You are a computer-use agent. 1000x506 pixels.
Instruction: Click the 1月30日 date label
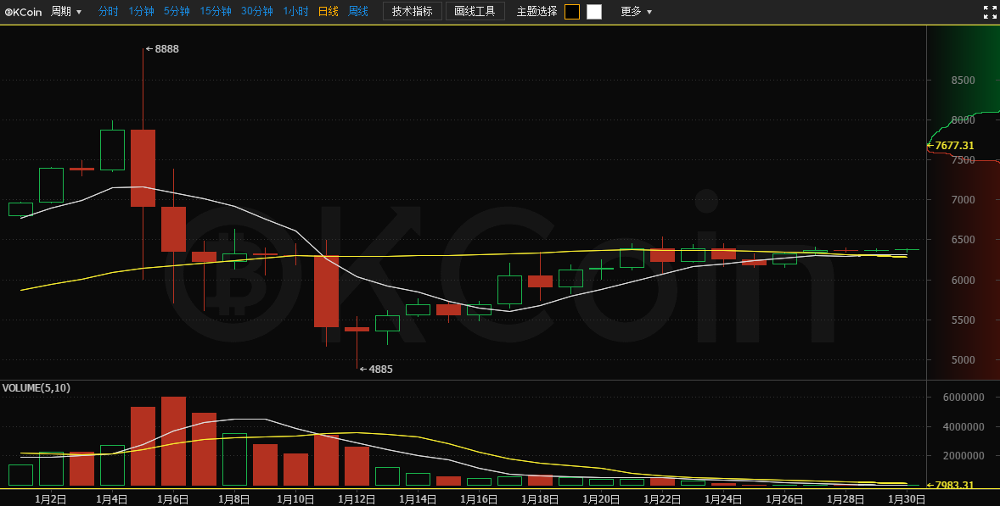907,499
